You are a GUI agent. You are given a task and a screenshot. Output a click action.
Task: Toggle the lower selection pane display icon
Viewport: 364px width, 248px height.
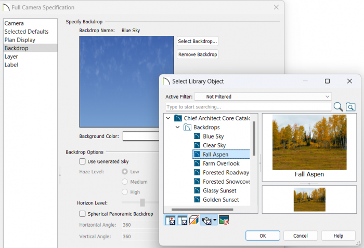pyautogui.click(x=183, y=220)
